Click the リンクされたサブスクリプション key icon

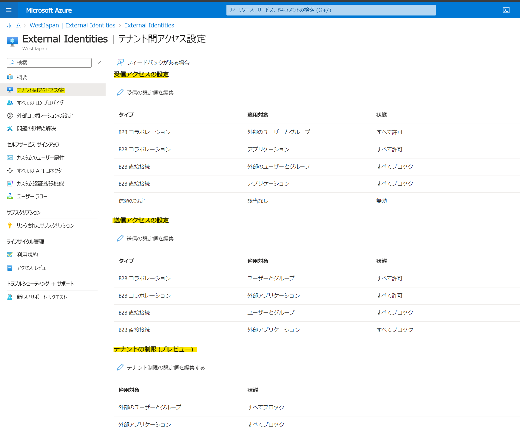click(10, 225)
